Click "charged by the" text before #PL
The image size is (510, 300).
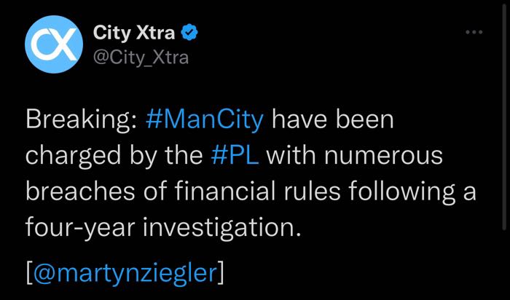click(114, 156)
